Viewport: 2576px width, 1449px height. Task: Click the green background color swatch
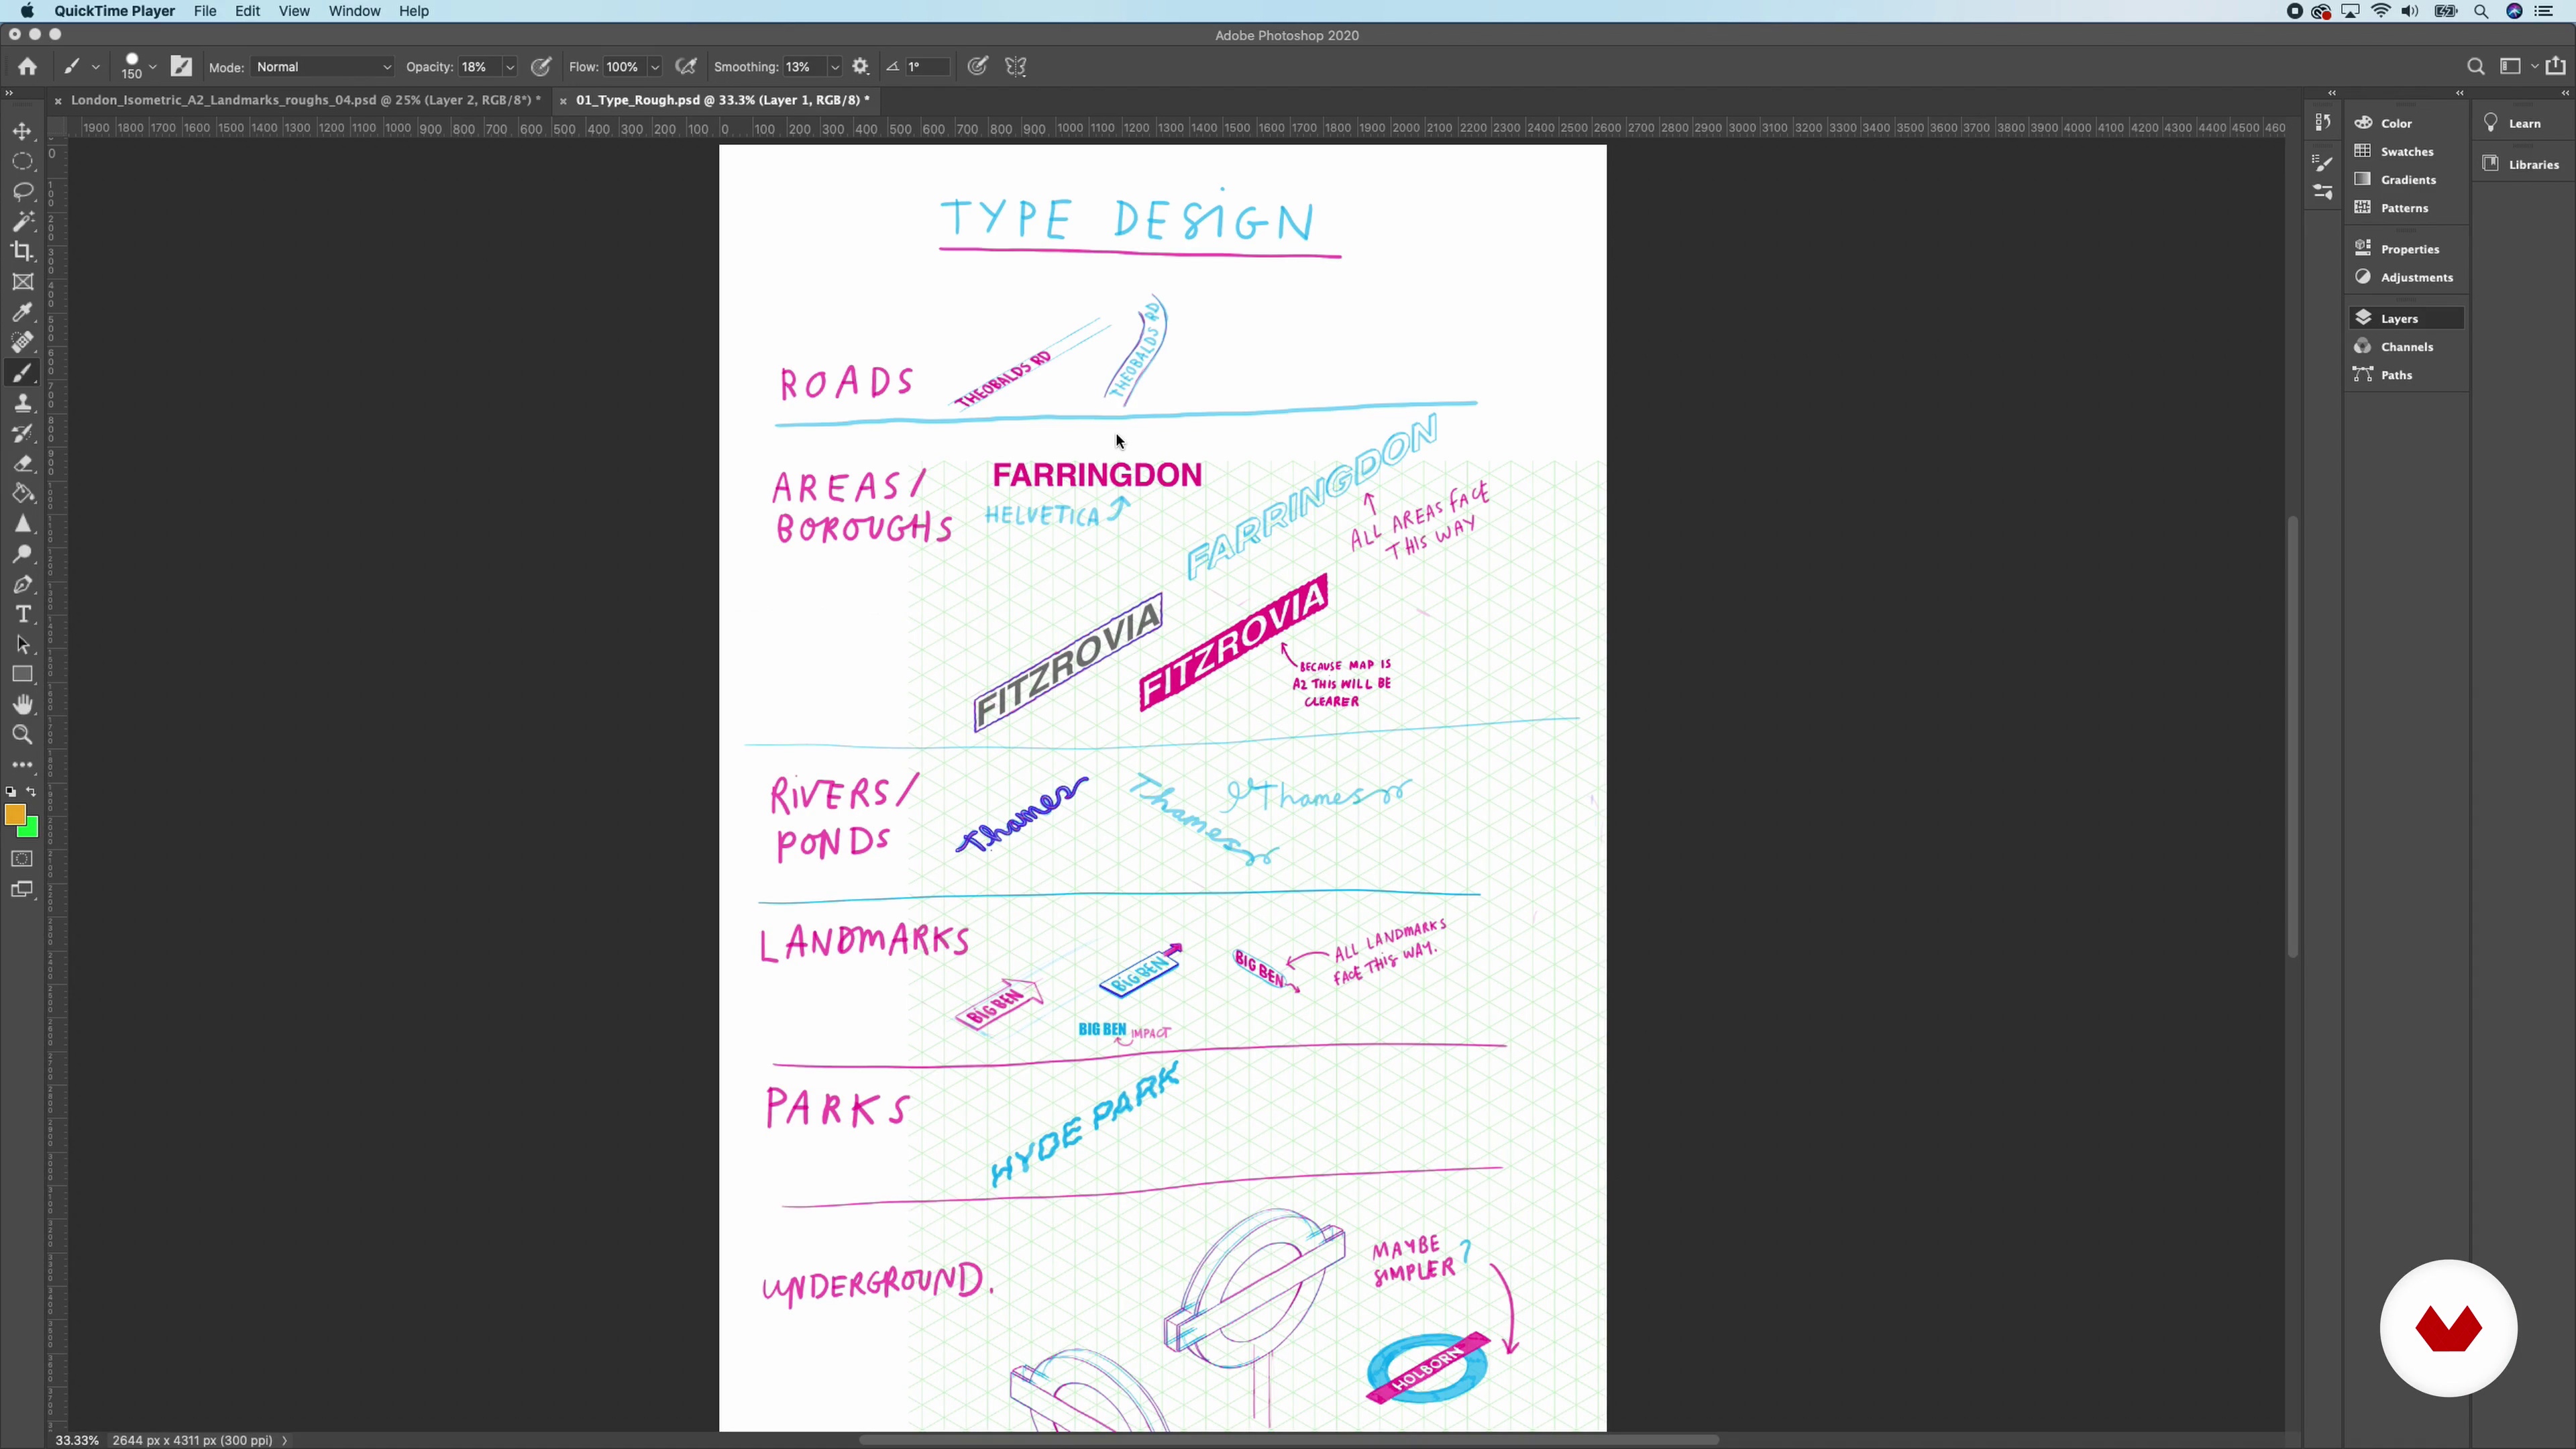point(31,830)
